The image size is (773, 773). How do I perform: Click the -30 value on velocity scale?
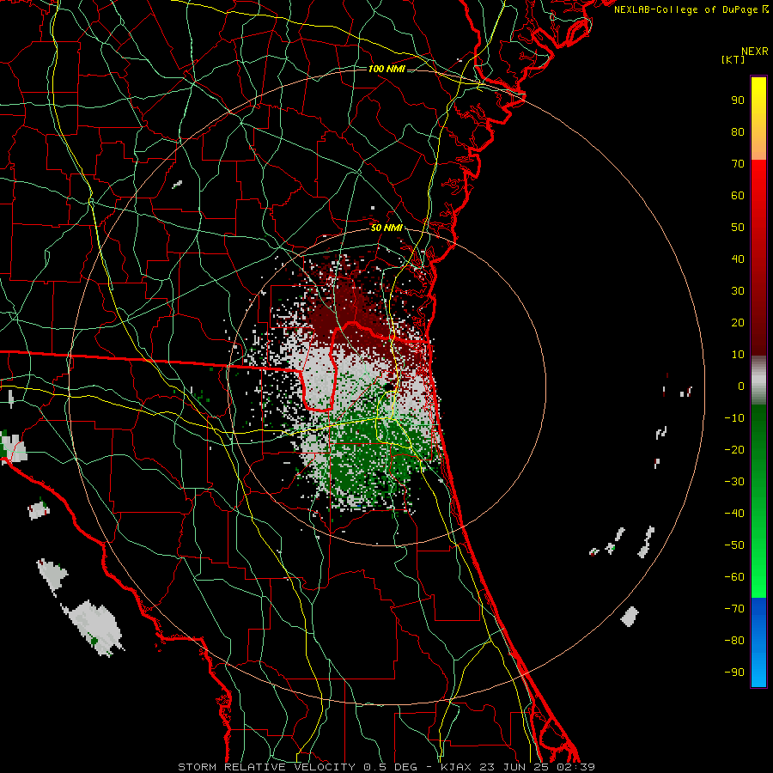pyautogui.click(x=734, y=482)
